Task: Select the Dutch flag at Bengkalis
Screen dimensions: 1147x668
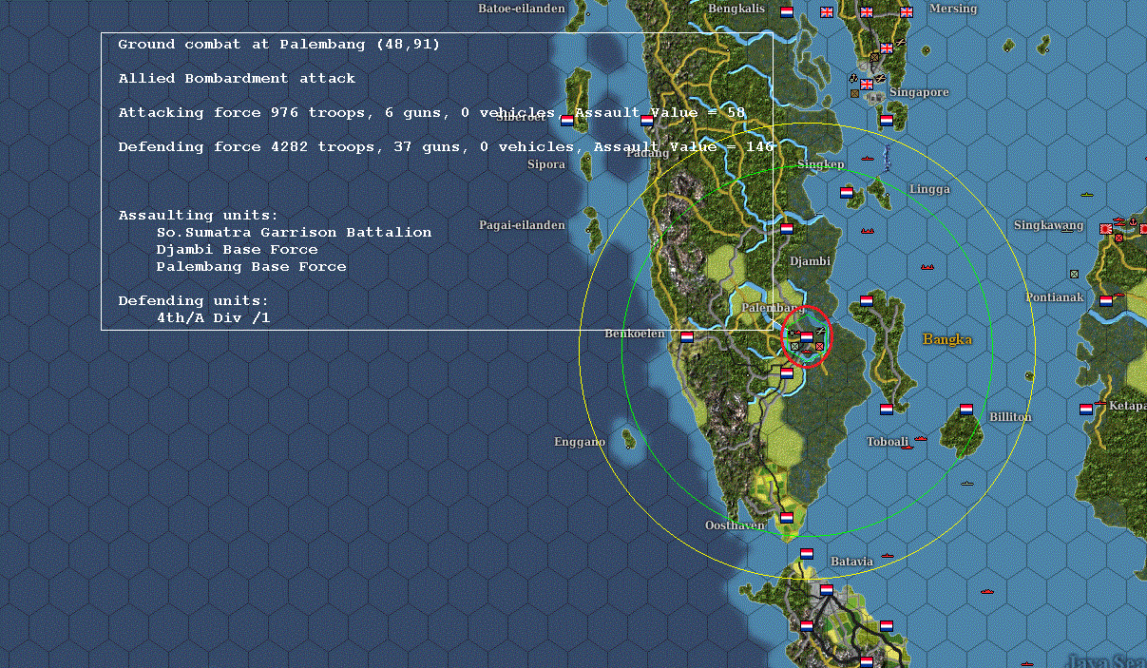Action: click(787, 11)
